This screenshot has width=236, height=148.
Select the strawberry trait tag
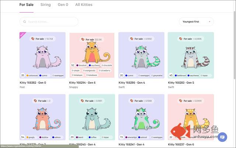pos(105,71)
